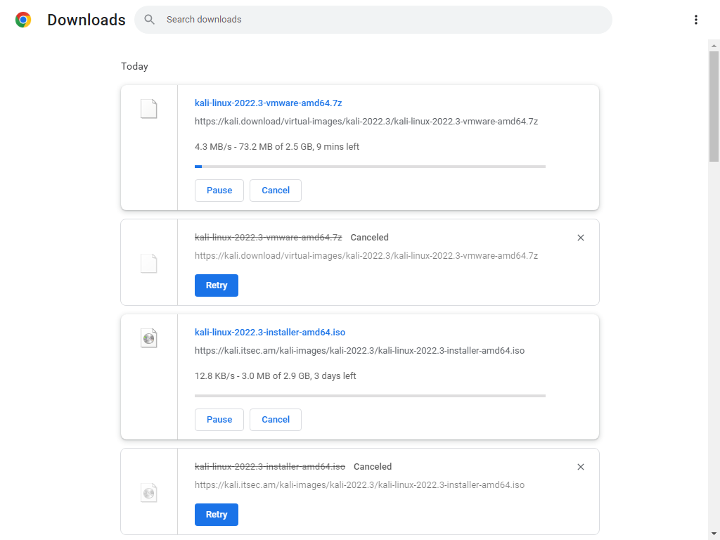Viewport: 720px width, 540px height.
Task: Click disc icon of canceled installer iso download
Action: pyautogui.click(x=149, y=493)
